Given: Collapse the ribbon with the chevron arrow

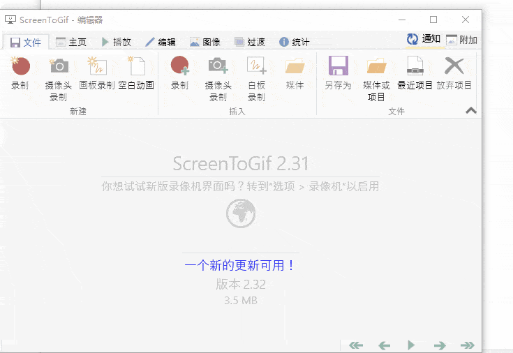Looking at the screenshot, I should click(471, 111).
